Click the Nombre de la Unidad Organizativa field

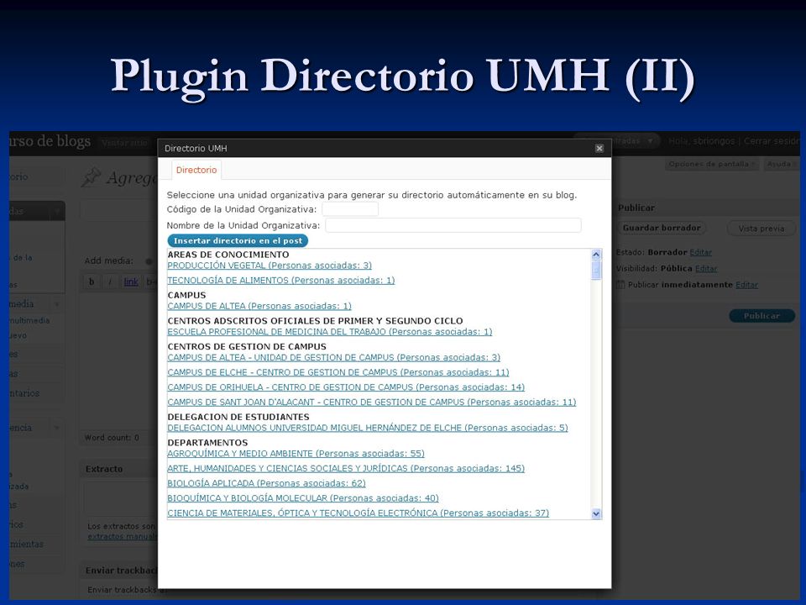coord(453,225)
